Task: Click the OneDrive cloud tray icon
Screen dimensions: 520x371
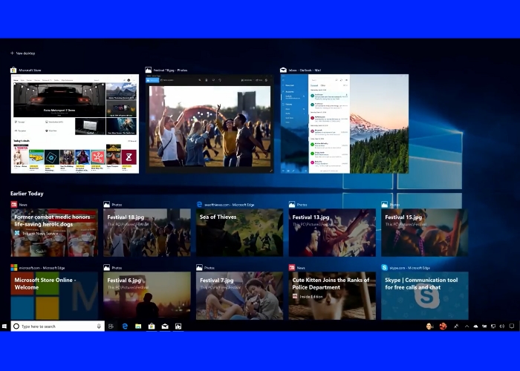Action: point(475,326)
